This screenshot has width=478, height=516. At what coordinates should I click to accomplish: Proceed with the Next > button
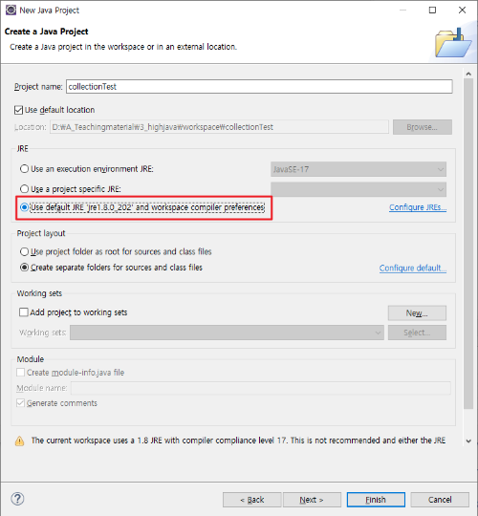(312, 500)
